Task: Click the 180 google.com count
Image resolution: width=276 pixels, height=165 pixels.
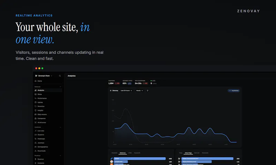Action: tap(170, 162)
